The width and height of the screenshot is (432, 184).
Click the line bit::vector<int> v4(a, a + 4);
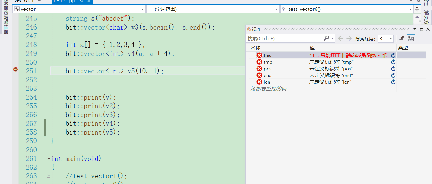point(120,54)
